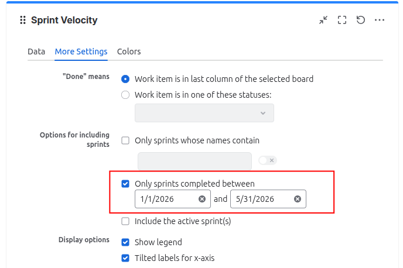Click the fullscreen expand icon
This screenshot has height=268, width=403.
342,20
